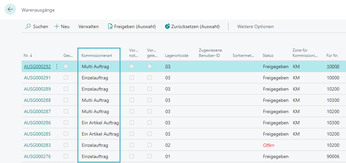Open shipment AUSG000276 link
The height and width of the screenshot is (163, 346).
tap(37, 156)
